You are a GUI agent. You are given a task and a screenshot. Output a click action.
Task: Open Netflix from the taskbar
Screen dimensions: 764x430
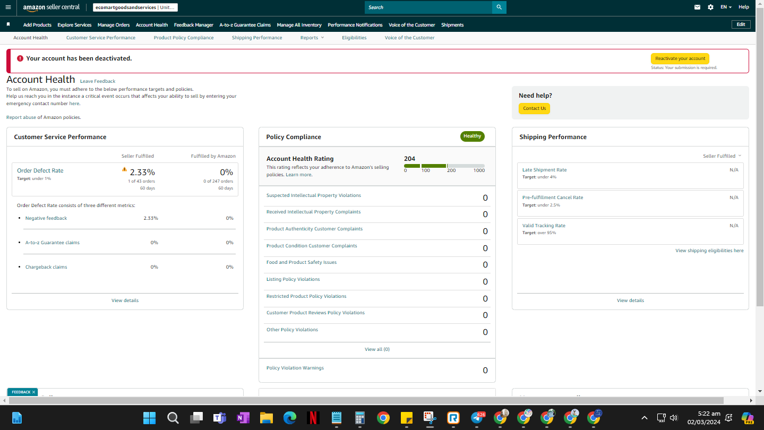(x=313, y=418)
